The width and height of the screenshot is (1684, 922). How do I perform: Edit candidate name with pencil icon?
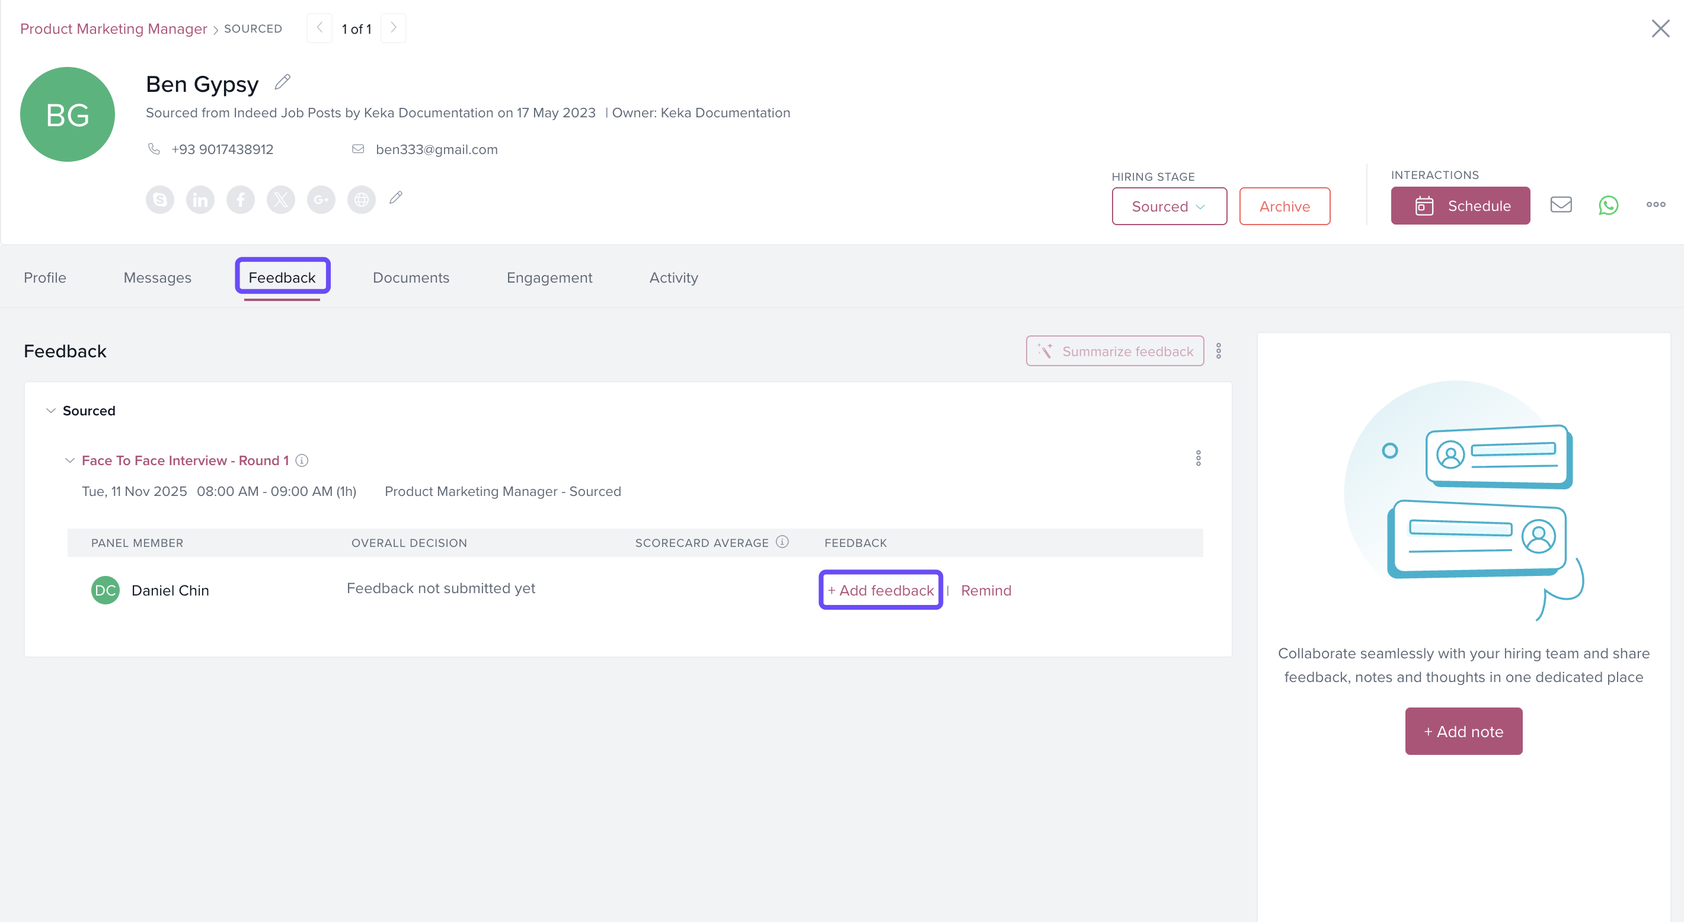tap(282, 82)
